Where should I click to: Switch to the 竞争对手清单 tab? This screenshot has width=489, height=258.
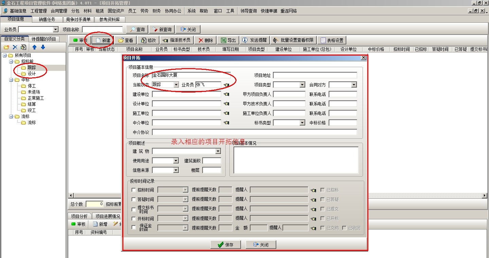[x=78, y=19]
